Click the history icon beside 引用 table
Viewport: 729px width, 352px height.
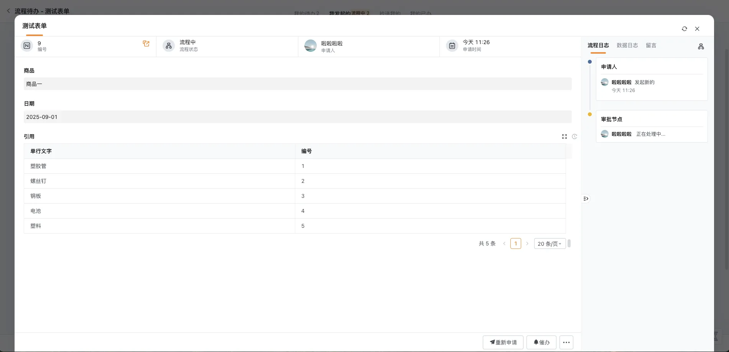[574, 137]
